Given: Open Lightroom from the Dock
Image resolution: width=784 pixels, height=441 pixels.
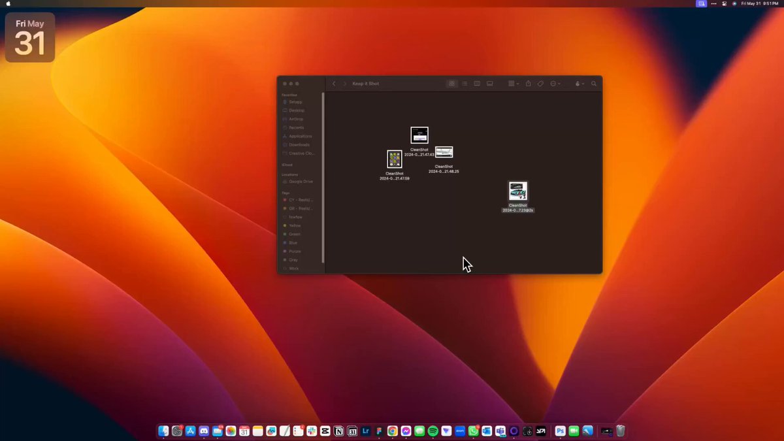Looking at the screenshot, I should pos(366,431).
